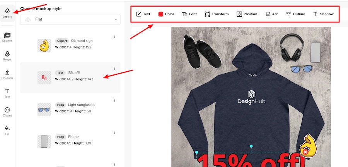This screenshot has width=348, height=167.
Task: Select the Arc text tool
Action: tap(272, 14)
